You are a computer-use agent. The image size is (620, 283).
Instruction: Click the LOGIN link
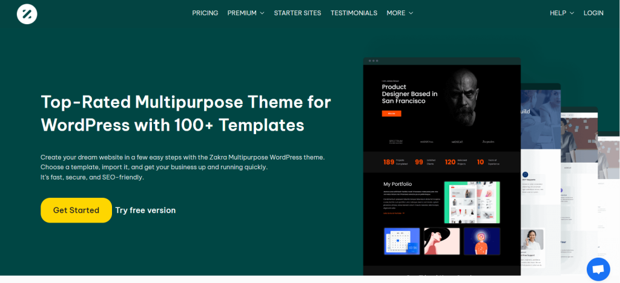(x=593, y=13)
